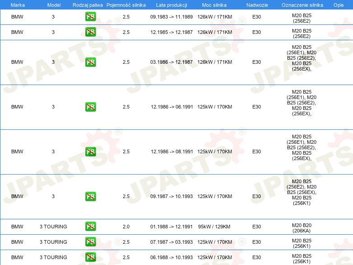Click the Pojemność silnika column header
Screen dimensions: 353x265
(126, 5)
